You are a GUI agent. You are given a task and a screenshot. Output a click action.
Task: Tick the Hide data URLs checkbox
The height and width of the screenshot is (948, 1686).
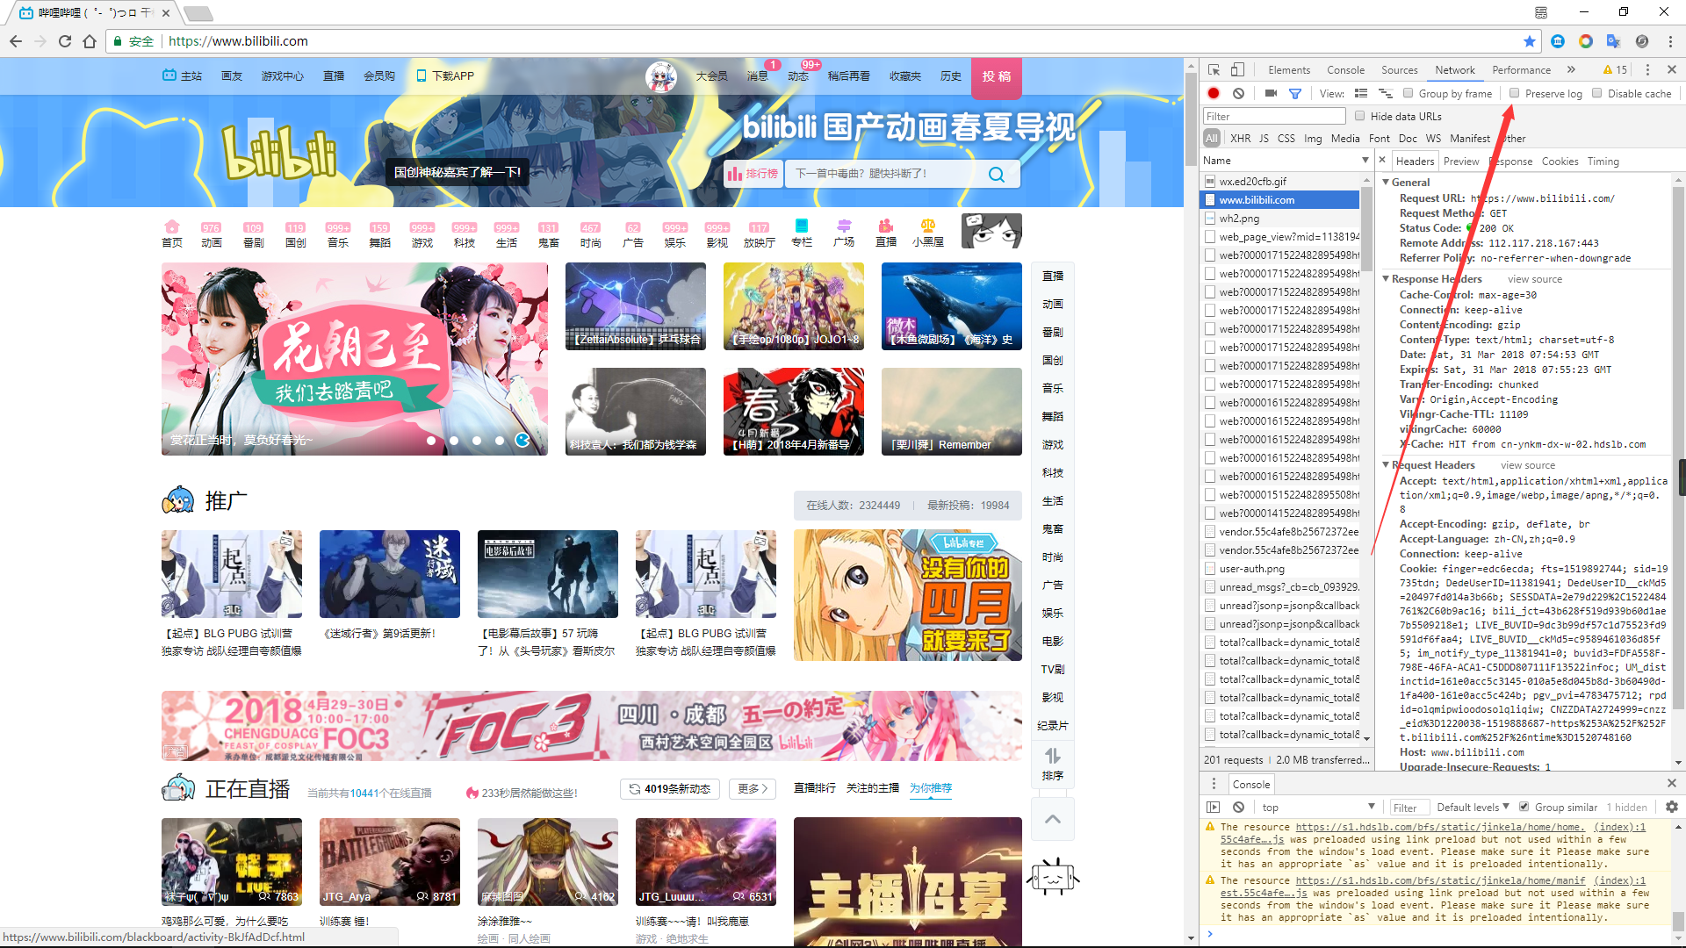pos(1359,116)
